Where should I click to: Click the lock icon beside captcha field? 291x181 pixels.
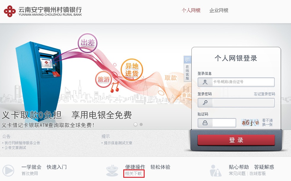(205, 123)
